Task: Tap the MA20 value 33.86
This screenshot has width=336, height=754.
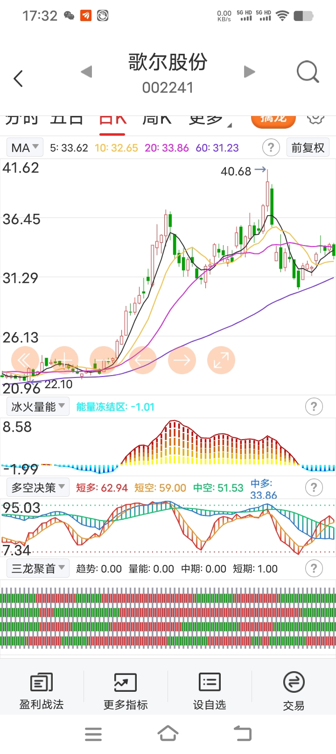Action: [167, 148]
